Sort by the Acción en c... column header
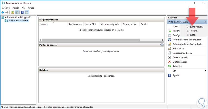This screenshot has width=208, height=109. [x=75, y=24]
